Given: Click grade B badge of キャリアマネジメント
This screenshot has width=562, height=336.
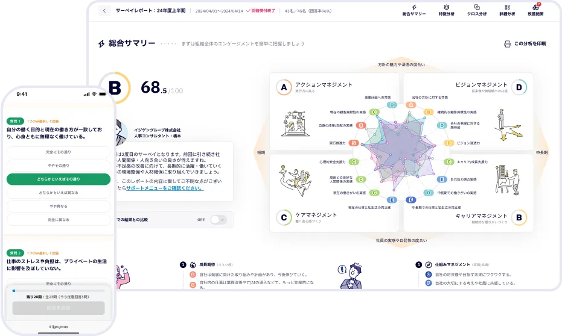Looking at the screenshot, I should [x=519, y=217].
